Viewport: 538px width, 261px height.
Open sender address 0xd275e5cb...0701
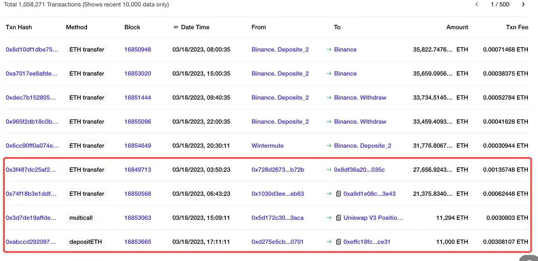point(278,242)
